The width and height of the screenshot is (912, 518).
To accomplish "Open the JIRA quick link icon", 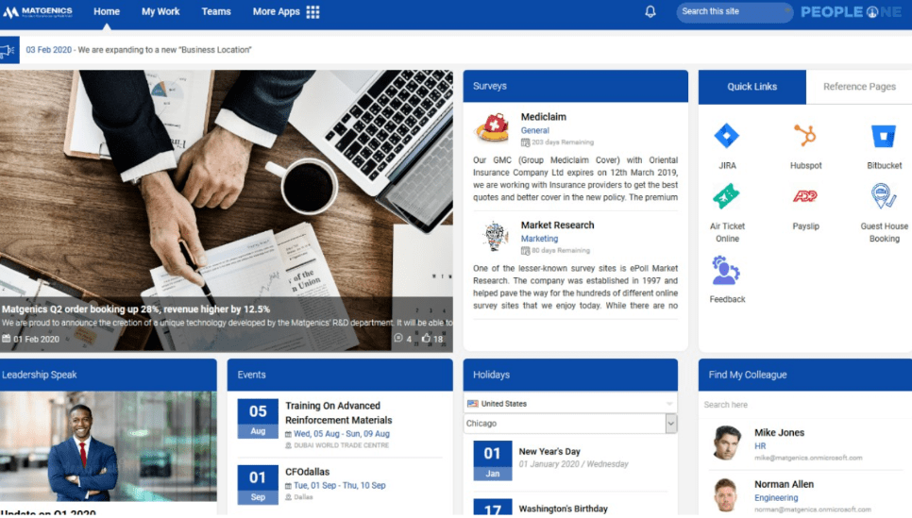I will click(x=726, y=136).
